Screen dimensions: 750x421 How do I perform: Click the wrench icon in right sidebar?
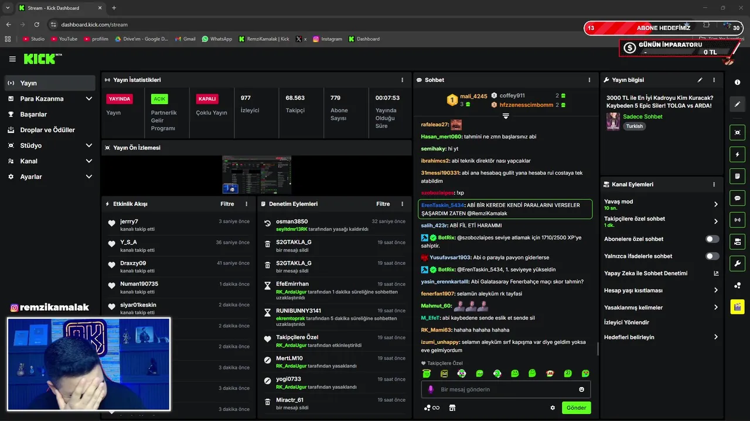[x=737, y=263]
